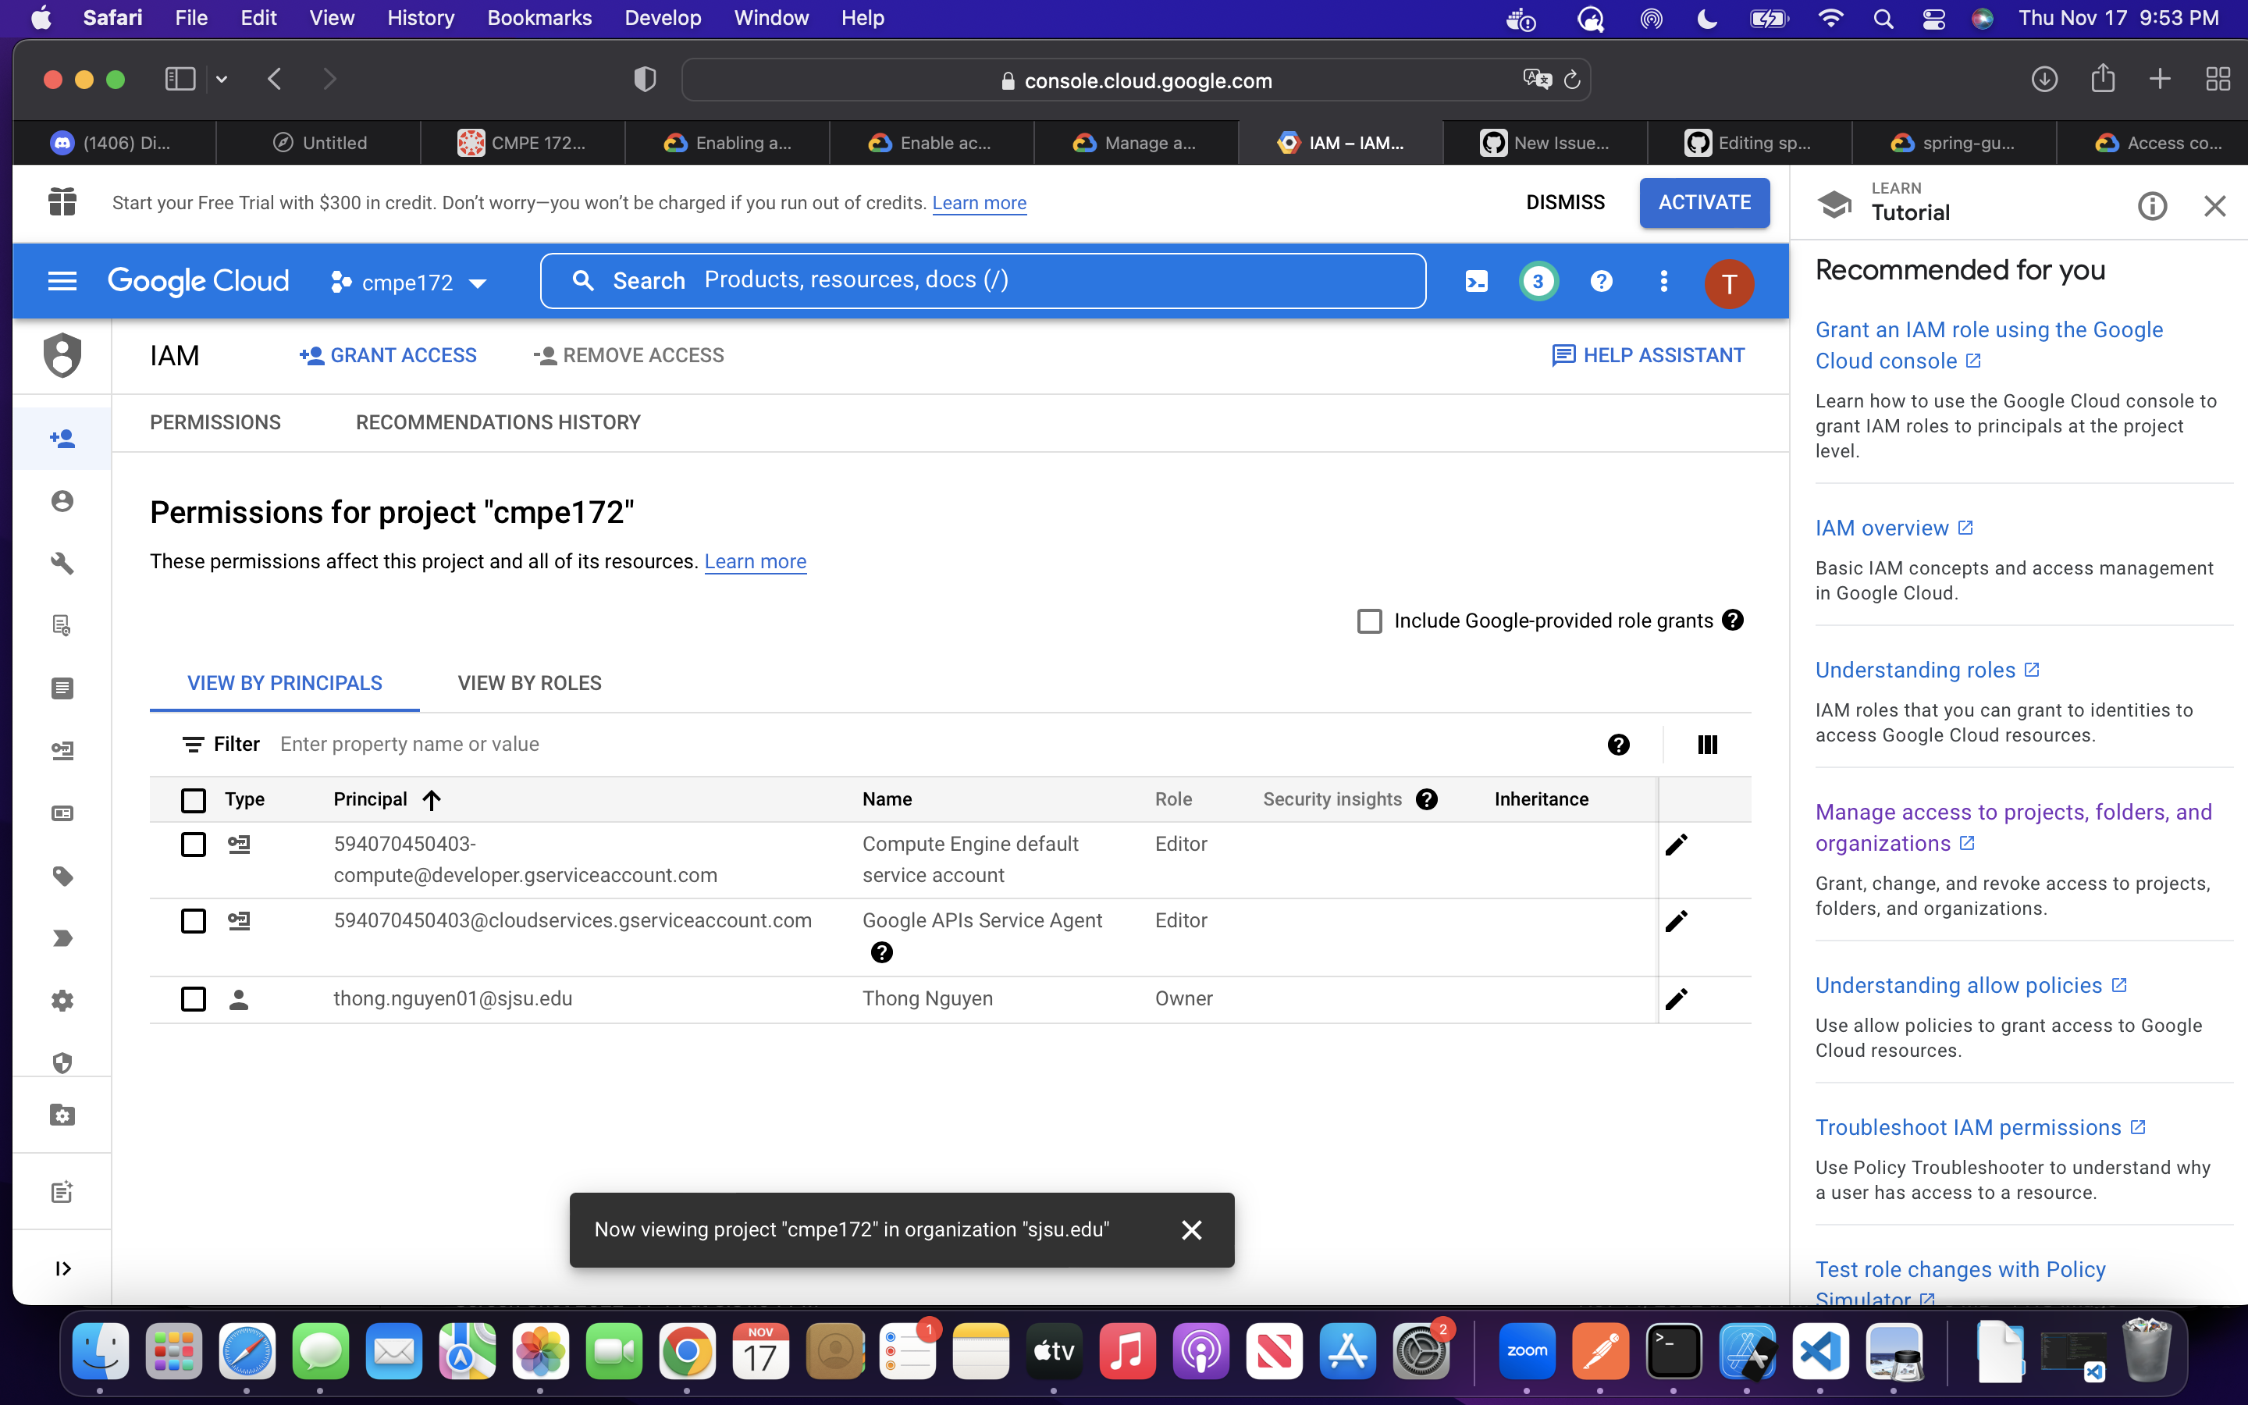
Task: Open Cloud Shell terminal icon
Action: click(1476, 282)
